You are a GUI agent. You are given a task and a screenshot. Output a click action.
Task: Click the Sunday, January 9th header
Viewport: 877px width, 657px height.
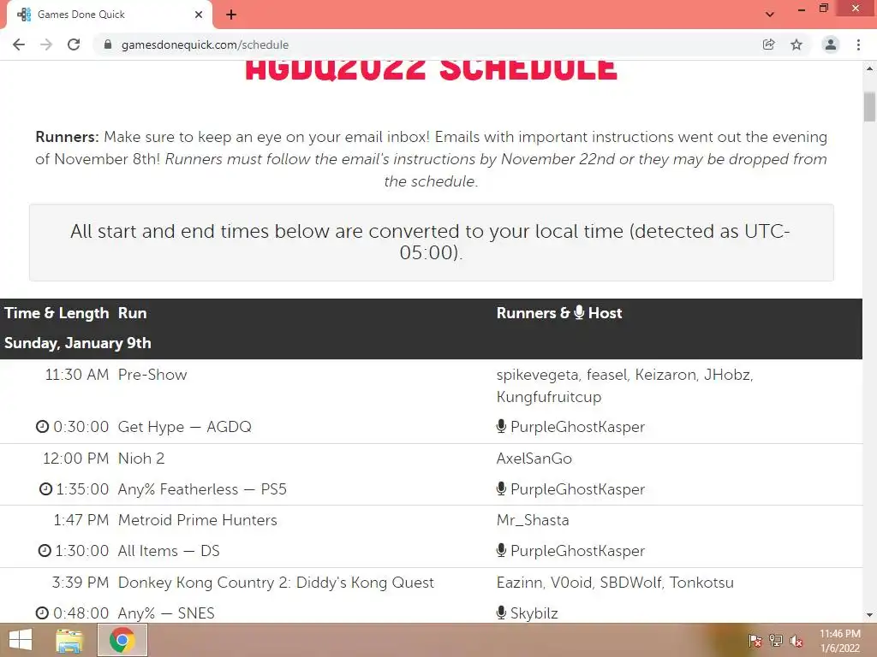[x=78, y=343]
